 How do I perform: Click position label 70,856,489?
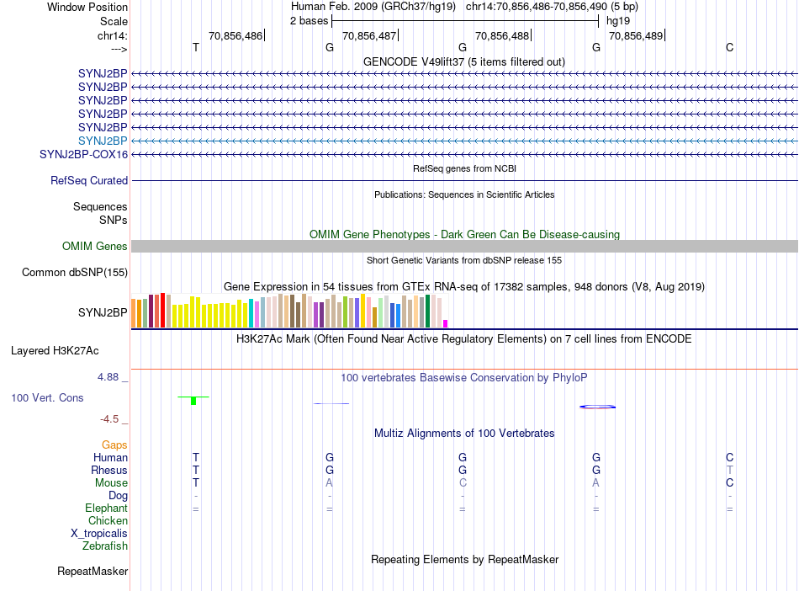tap(636, 36)
